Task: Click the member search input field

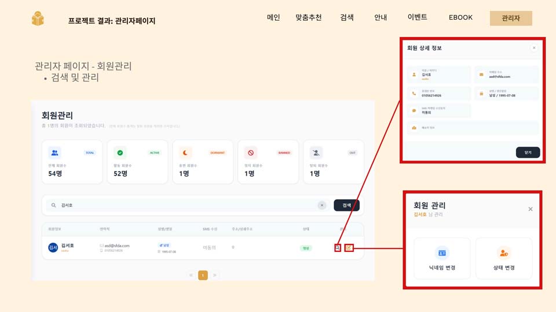Action: 185,205
